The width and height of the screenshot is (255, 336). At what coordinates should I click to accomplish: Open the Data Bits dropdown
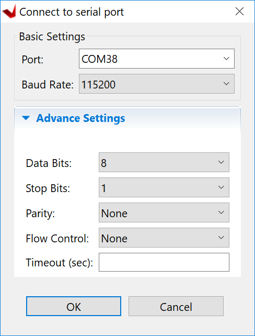(x=164, y=162)
